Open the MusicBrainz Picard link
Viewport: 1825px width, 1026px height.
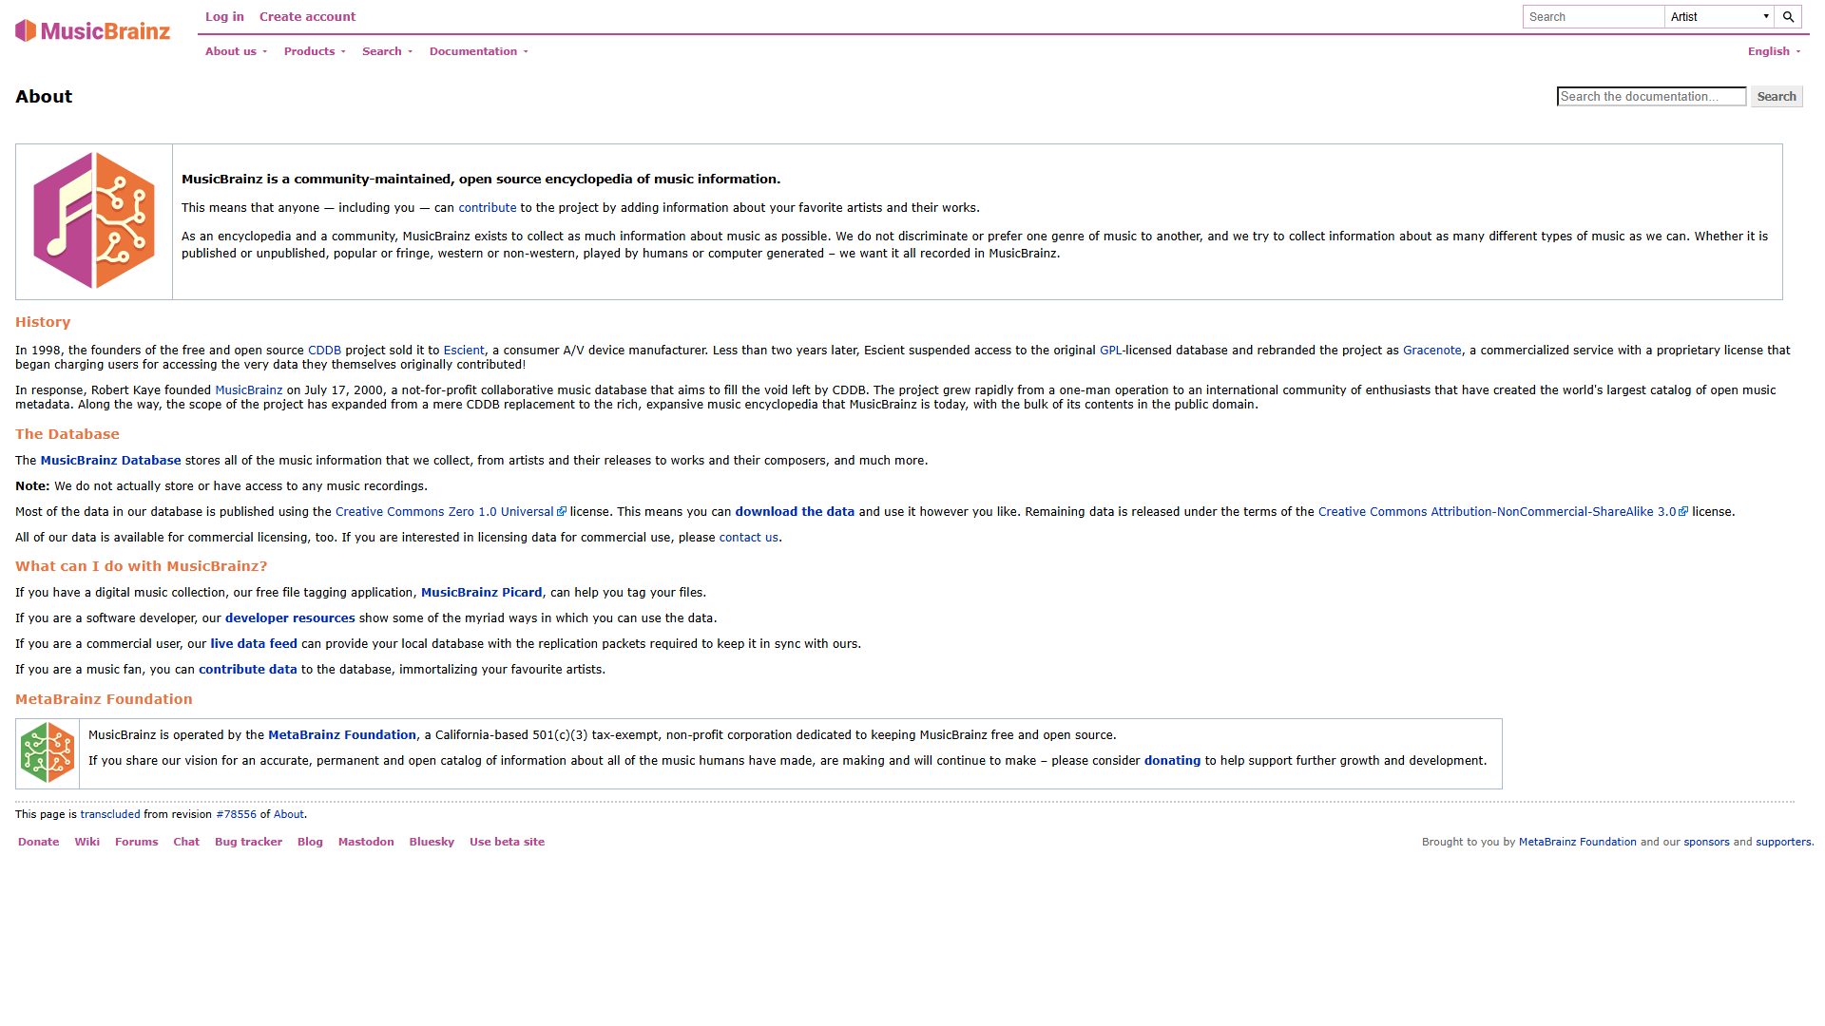click(482, 593)
